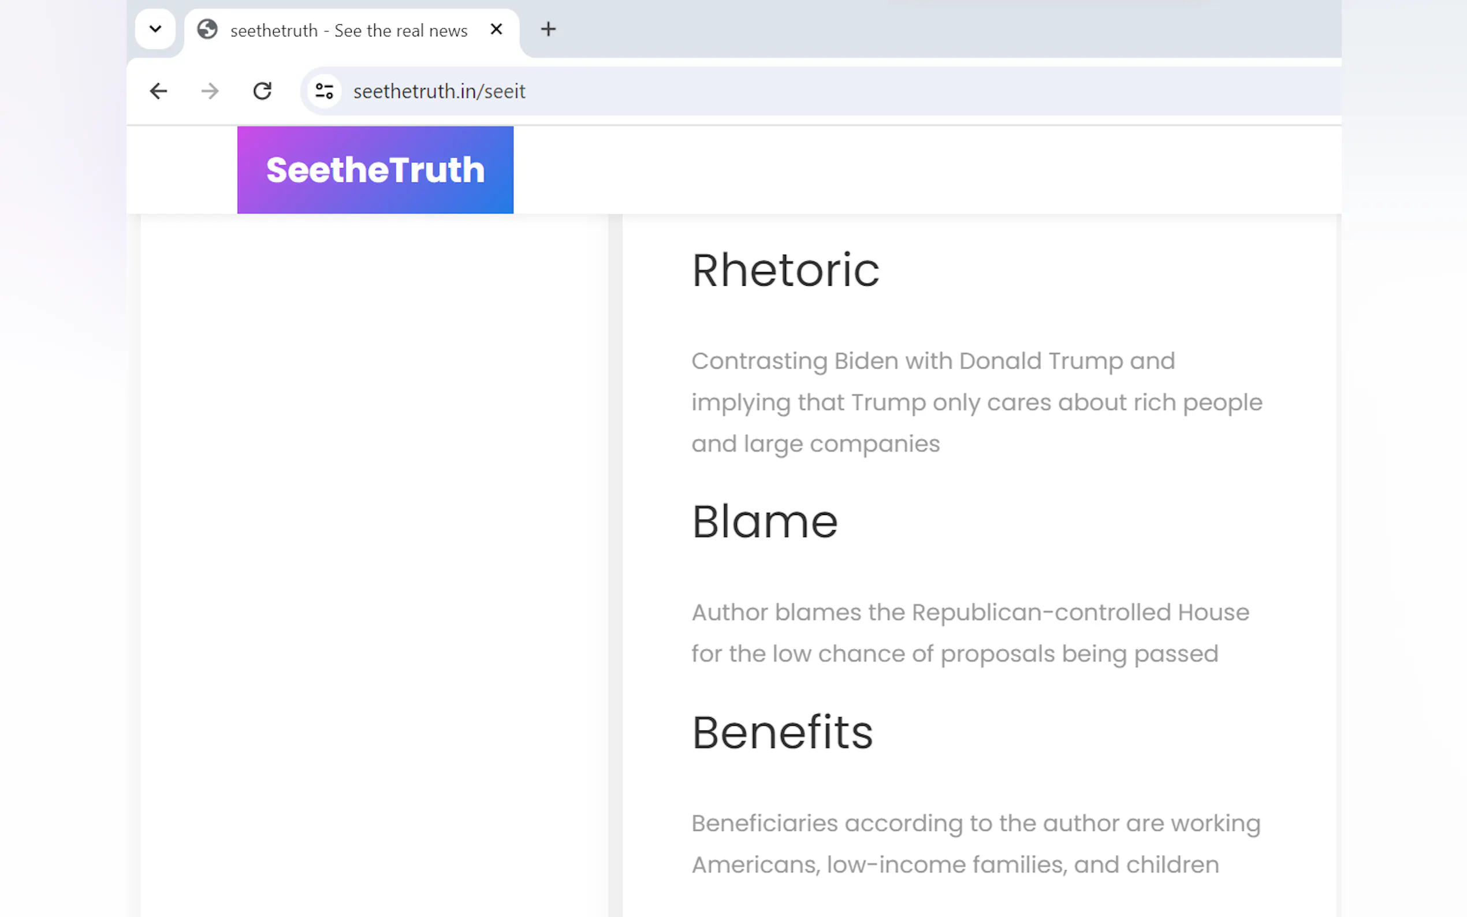Viewport: 1467px width, 917px height.
Task: Click the empty white header right of the logo
Action: [910, 170]
